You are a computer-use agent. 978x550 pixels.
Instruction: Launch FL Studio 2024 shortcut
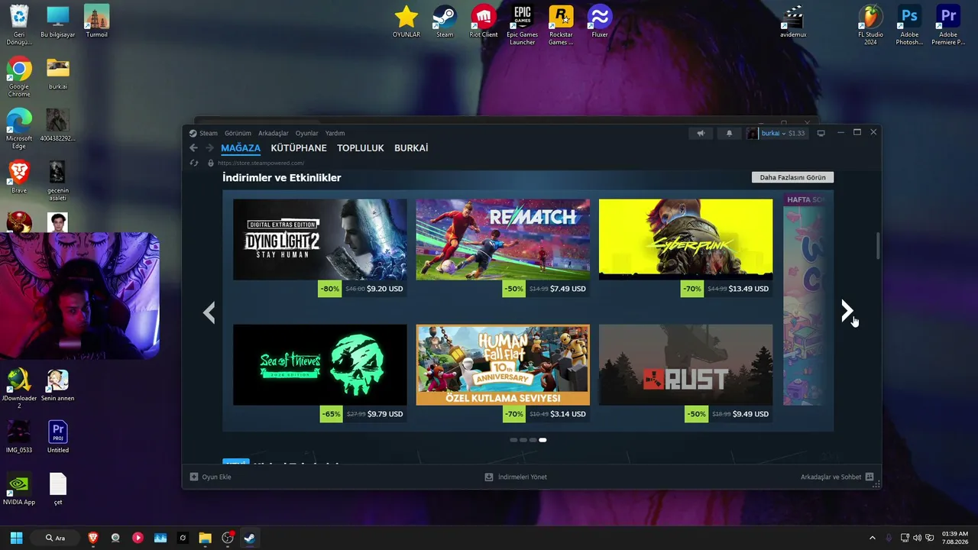870,24
